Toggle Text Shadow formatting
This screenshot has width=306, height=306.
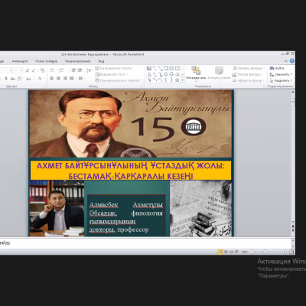(x=6, y=79)
